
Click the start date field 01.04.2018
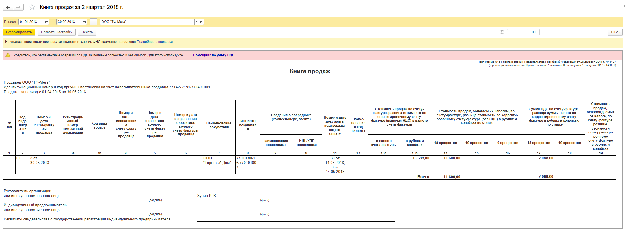(x=31, y=22)
